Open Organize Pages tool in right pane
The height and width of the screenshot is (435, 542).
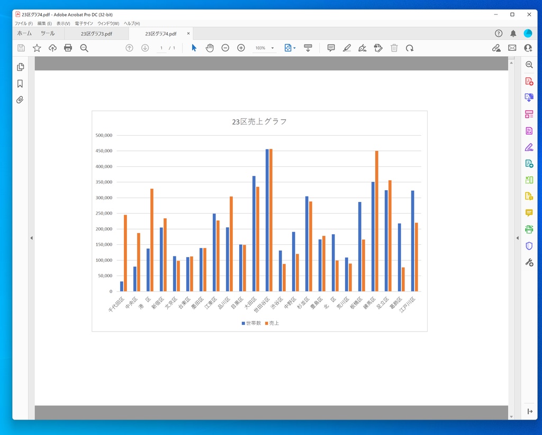coord(529,114)
